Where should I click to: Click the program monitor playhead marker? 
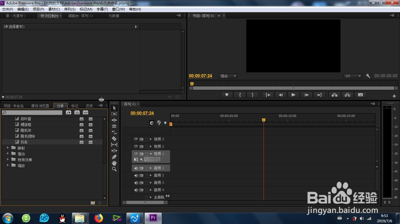click(x=192, y=84)
